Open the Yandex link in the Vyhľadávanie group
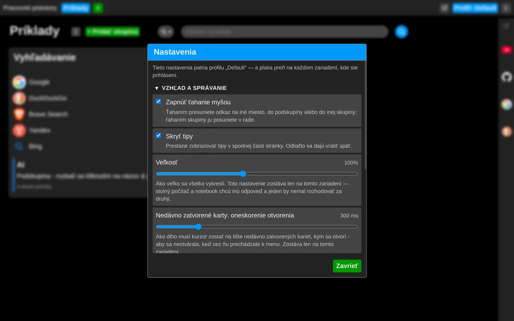The image size is (514, 321). coord(31,130)
